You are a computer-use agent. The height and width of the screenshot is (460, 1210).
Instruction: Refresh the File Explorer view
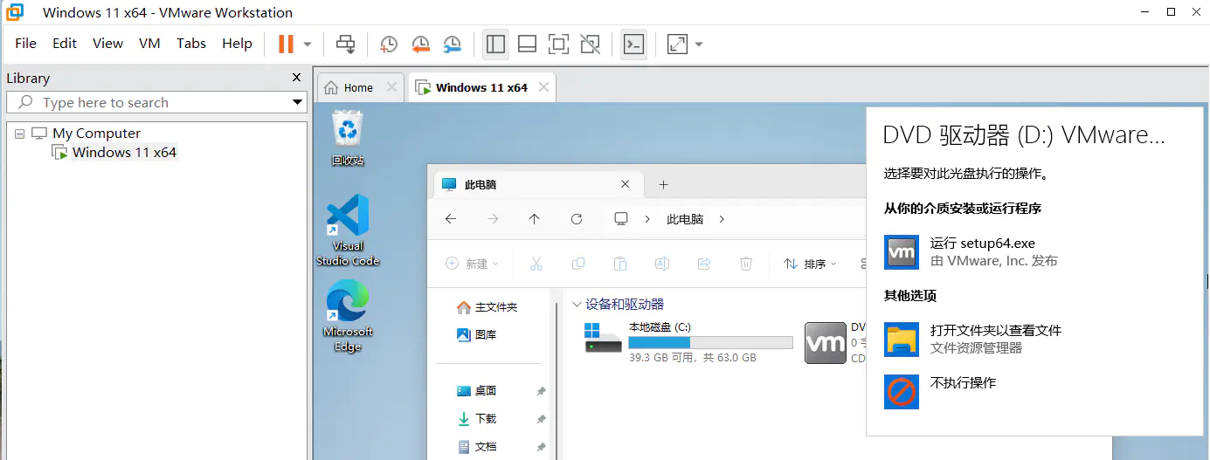(577, 219)
